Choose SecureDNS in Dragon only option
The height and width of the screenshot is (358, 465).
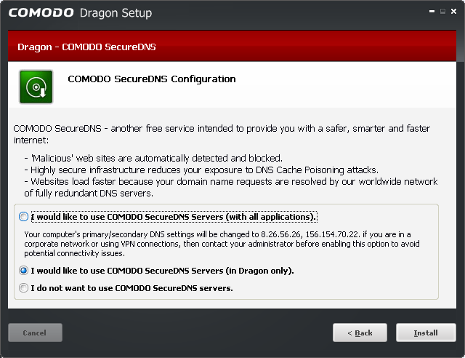tap(24, 271)
